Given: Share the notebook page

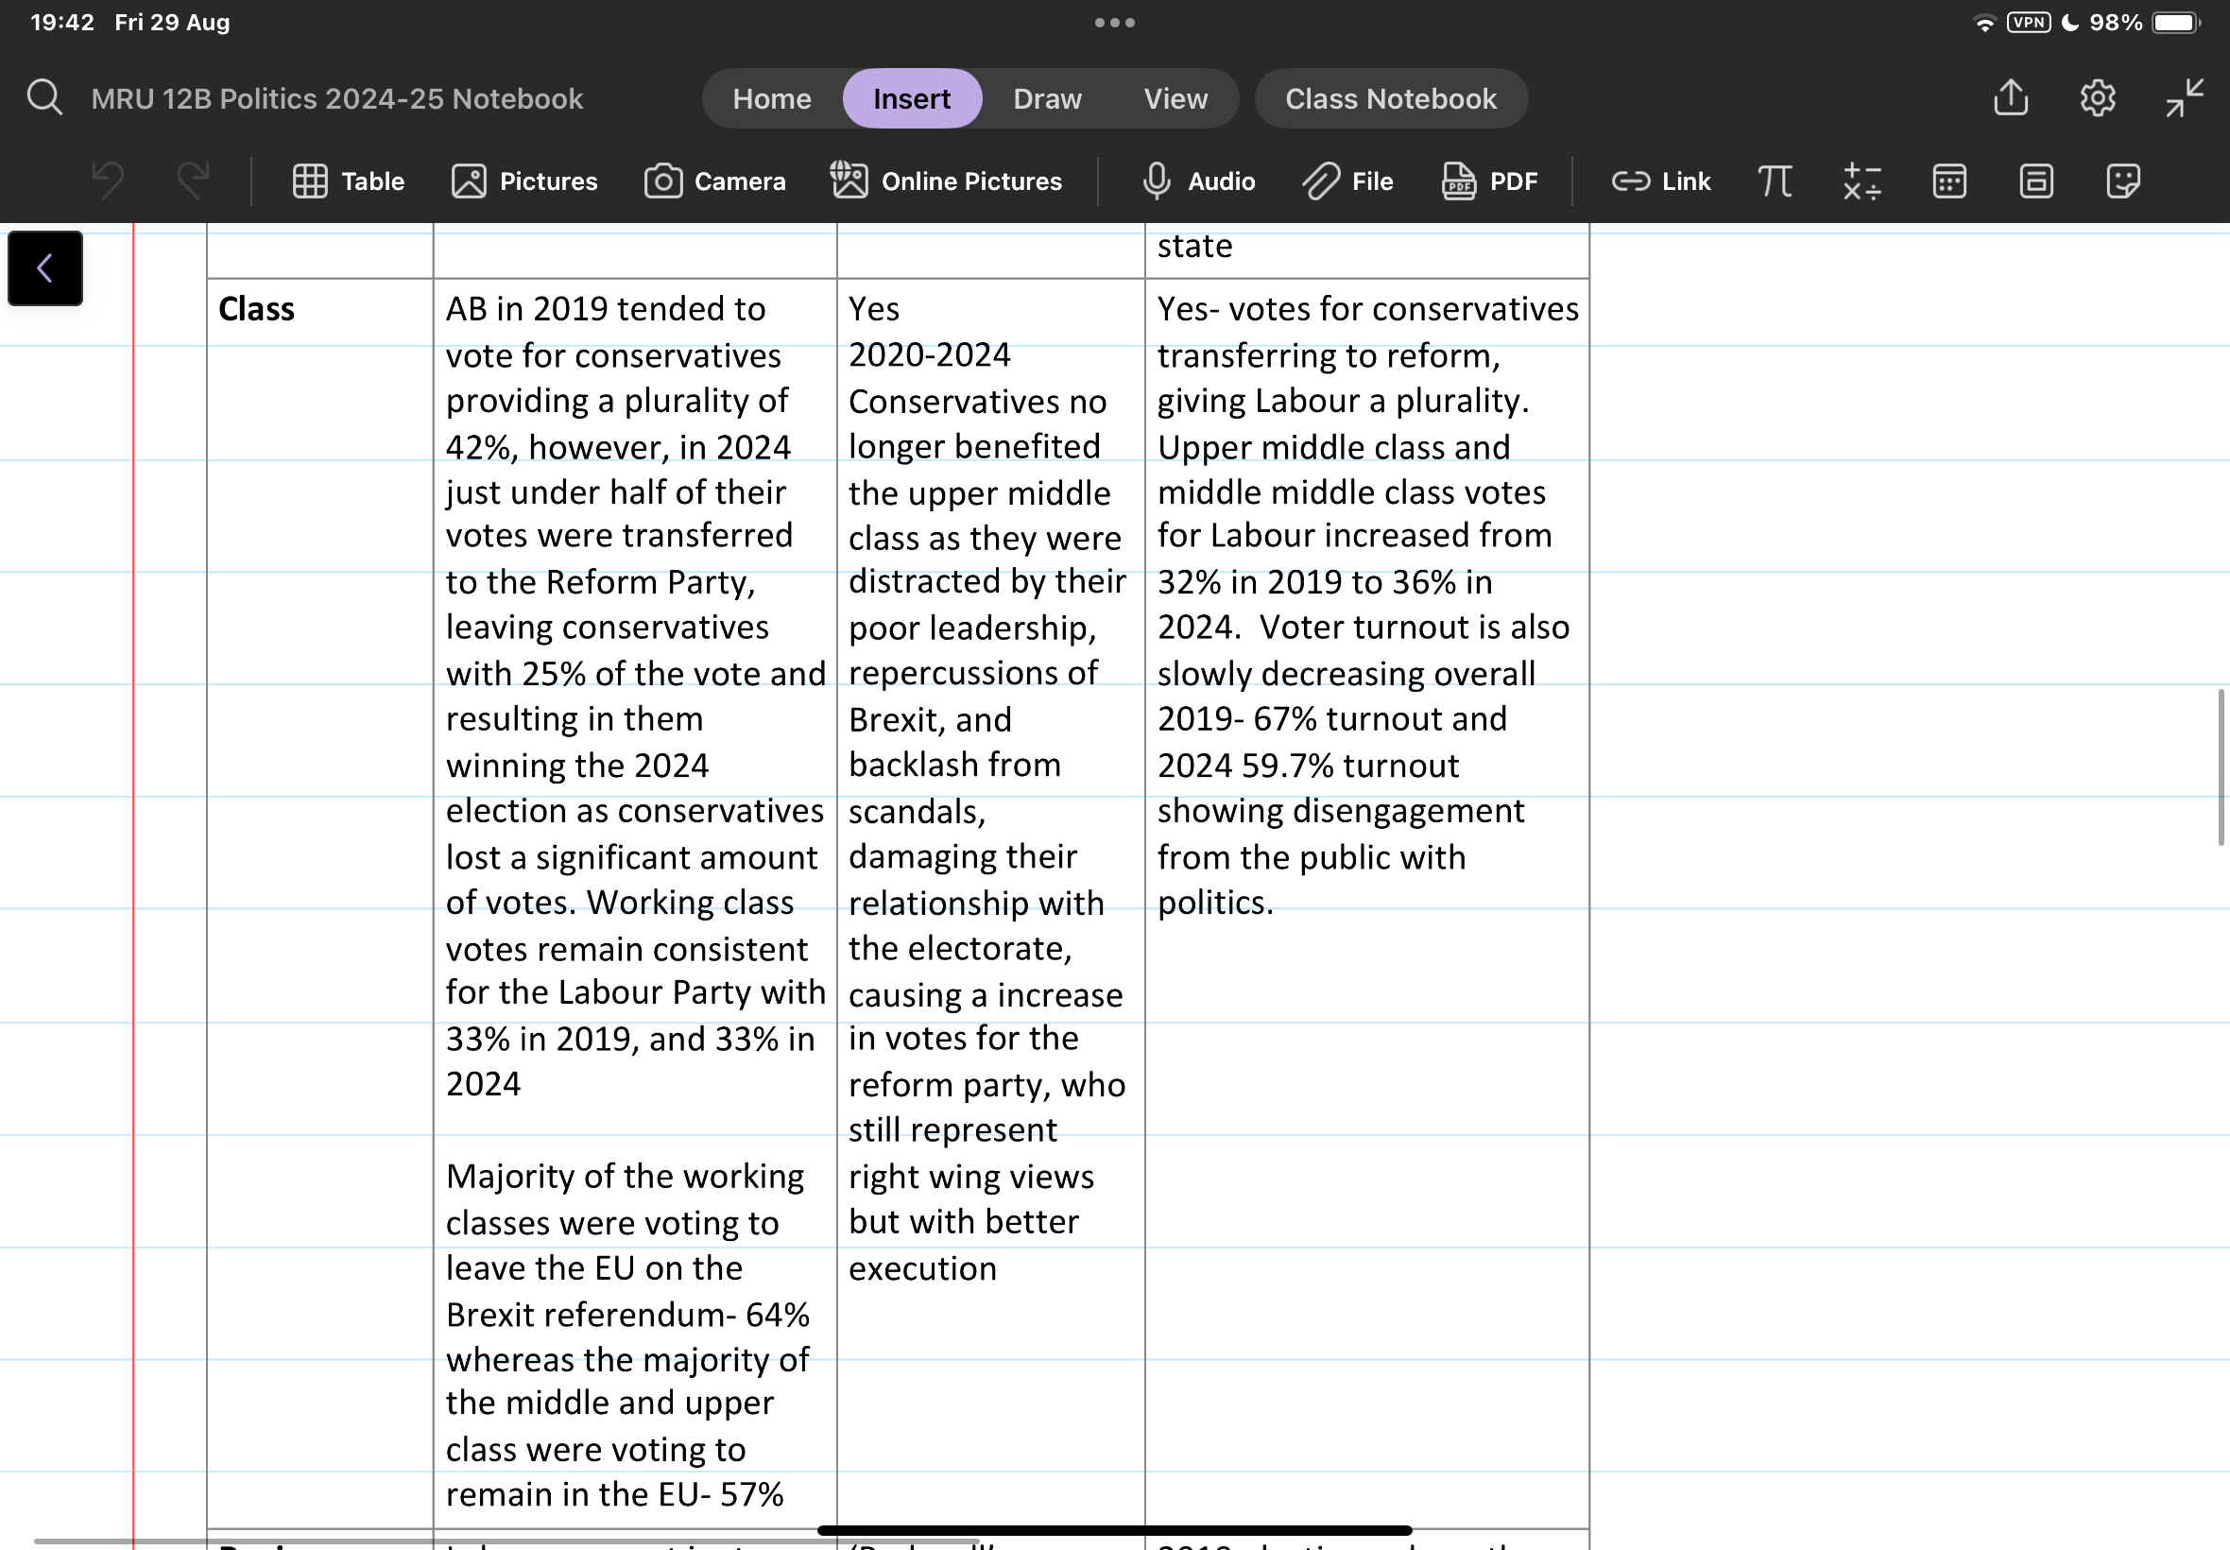Looking at the screenshot, I should tap(2011, 98).
